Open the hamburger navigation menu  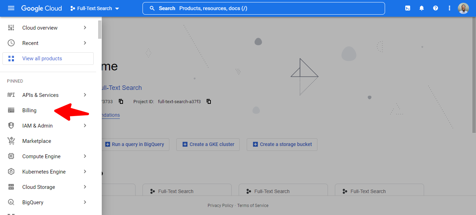point(11,8)
